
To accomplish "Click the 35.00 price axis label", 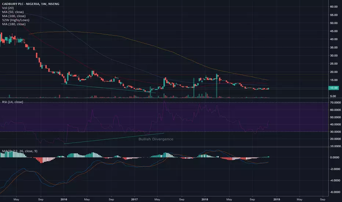I will pyautogui.click(x=334, y=47).
